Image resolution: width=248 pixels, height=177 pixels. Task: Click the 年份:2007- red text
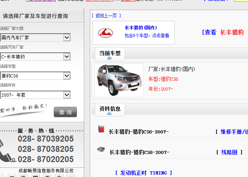coord(160,89)
